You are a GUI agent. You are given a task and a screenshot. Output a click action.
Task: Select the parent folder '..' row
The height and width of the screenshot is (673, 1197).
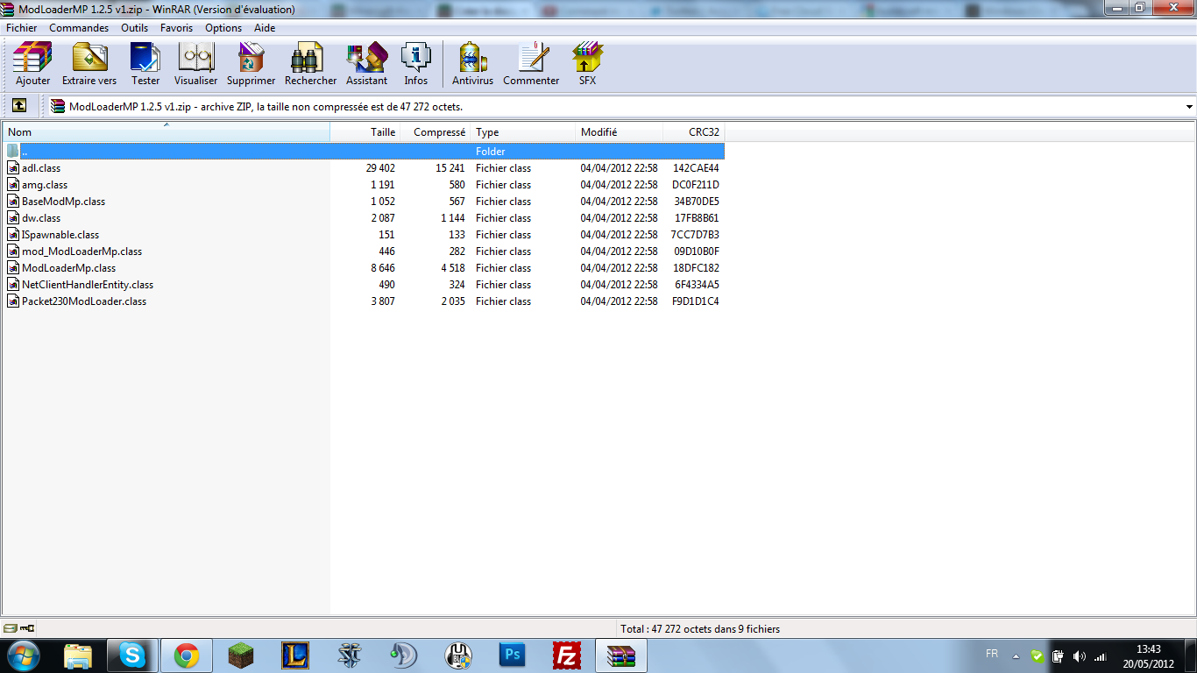[364, 152]
